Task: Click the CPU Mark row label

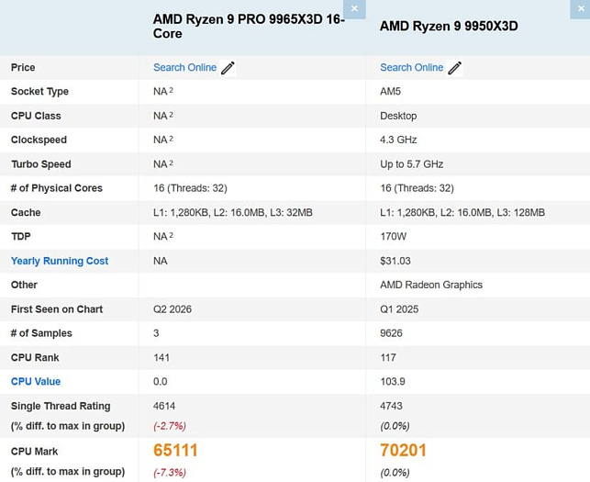Action: tap(34, 452)
